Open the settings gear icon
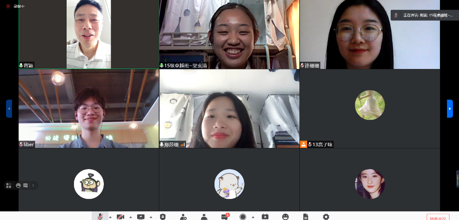The image size is (459, 220). pos(326,217)
